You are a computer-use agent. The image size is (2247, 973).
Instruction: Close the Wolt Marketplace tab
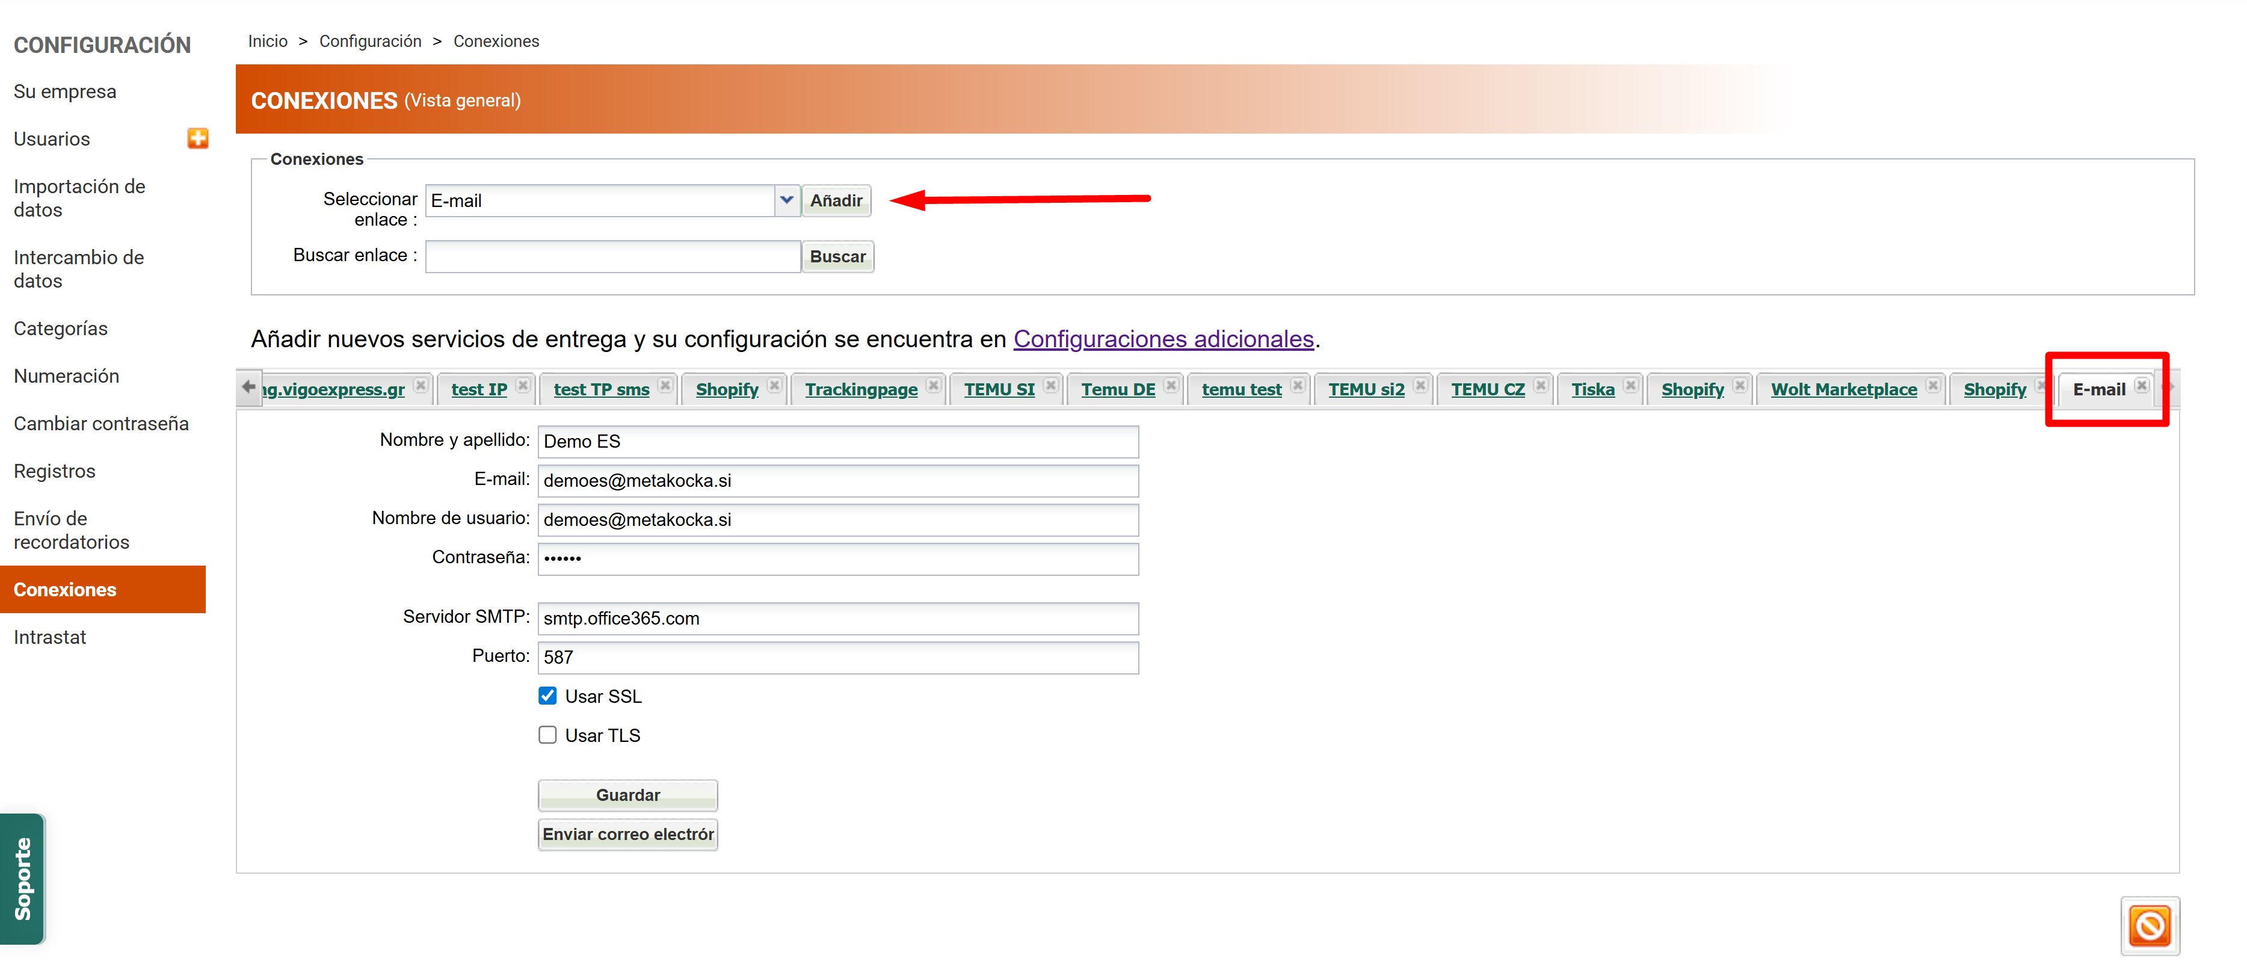(1933, 386)
